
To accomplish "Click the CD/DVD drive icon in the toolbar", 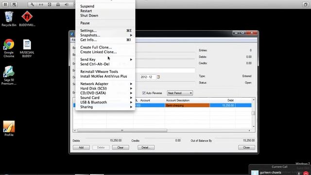I will tap(58, 4).
